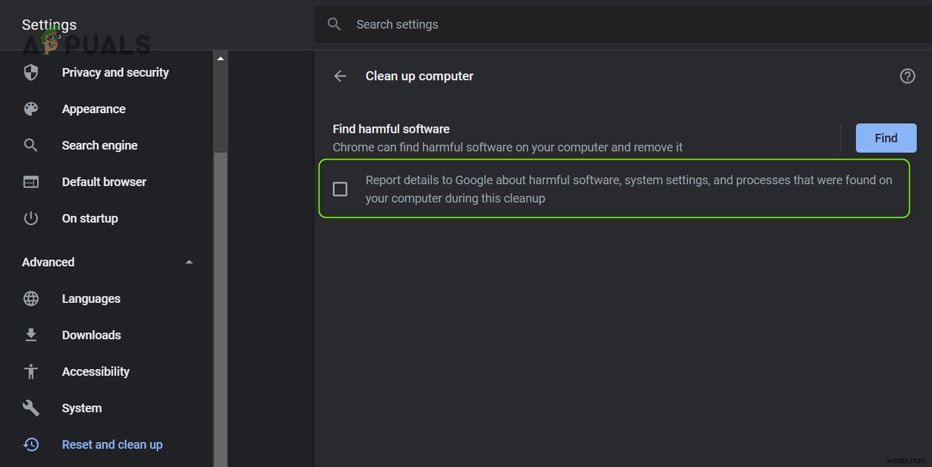Click the scrollbar up arrow
932x467 pixels.
point(220,57)
